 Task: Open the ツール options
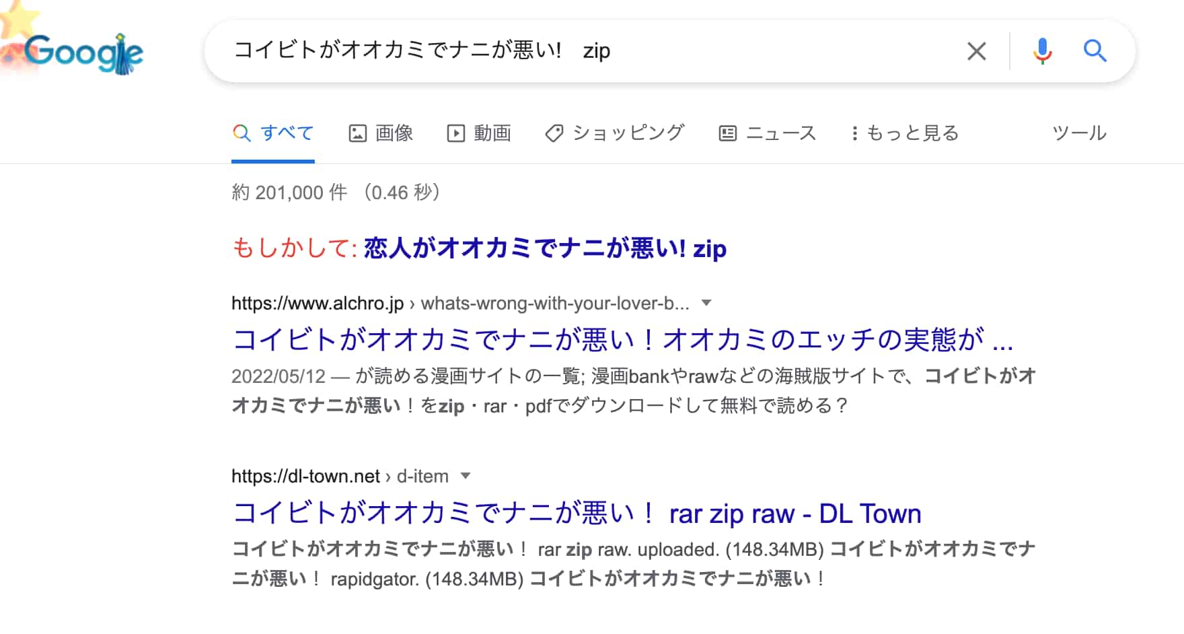[1079, 133]
